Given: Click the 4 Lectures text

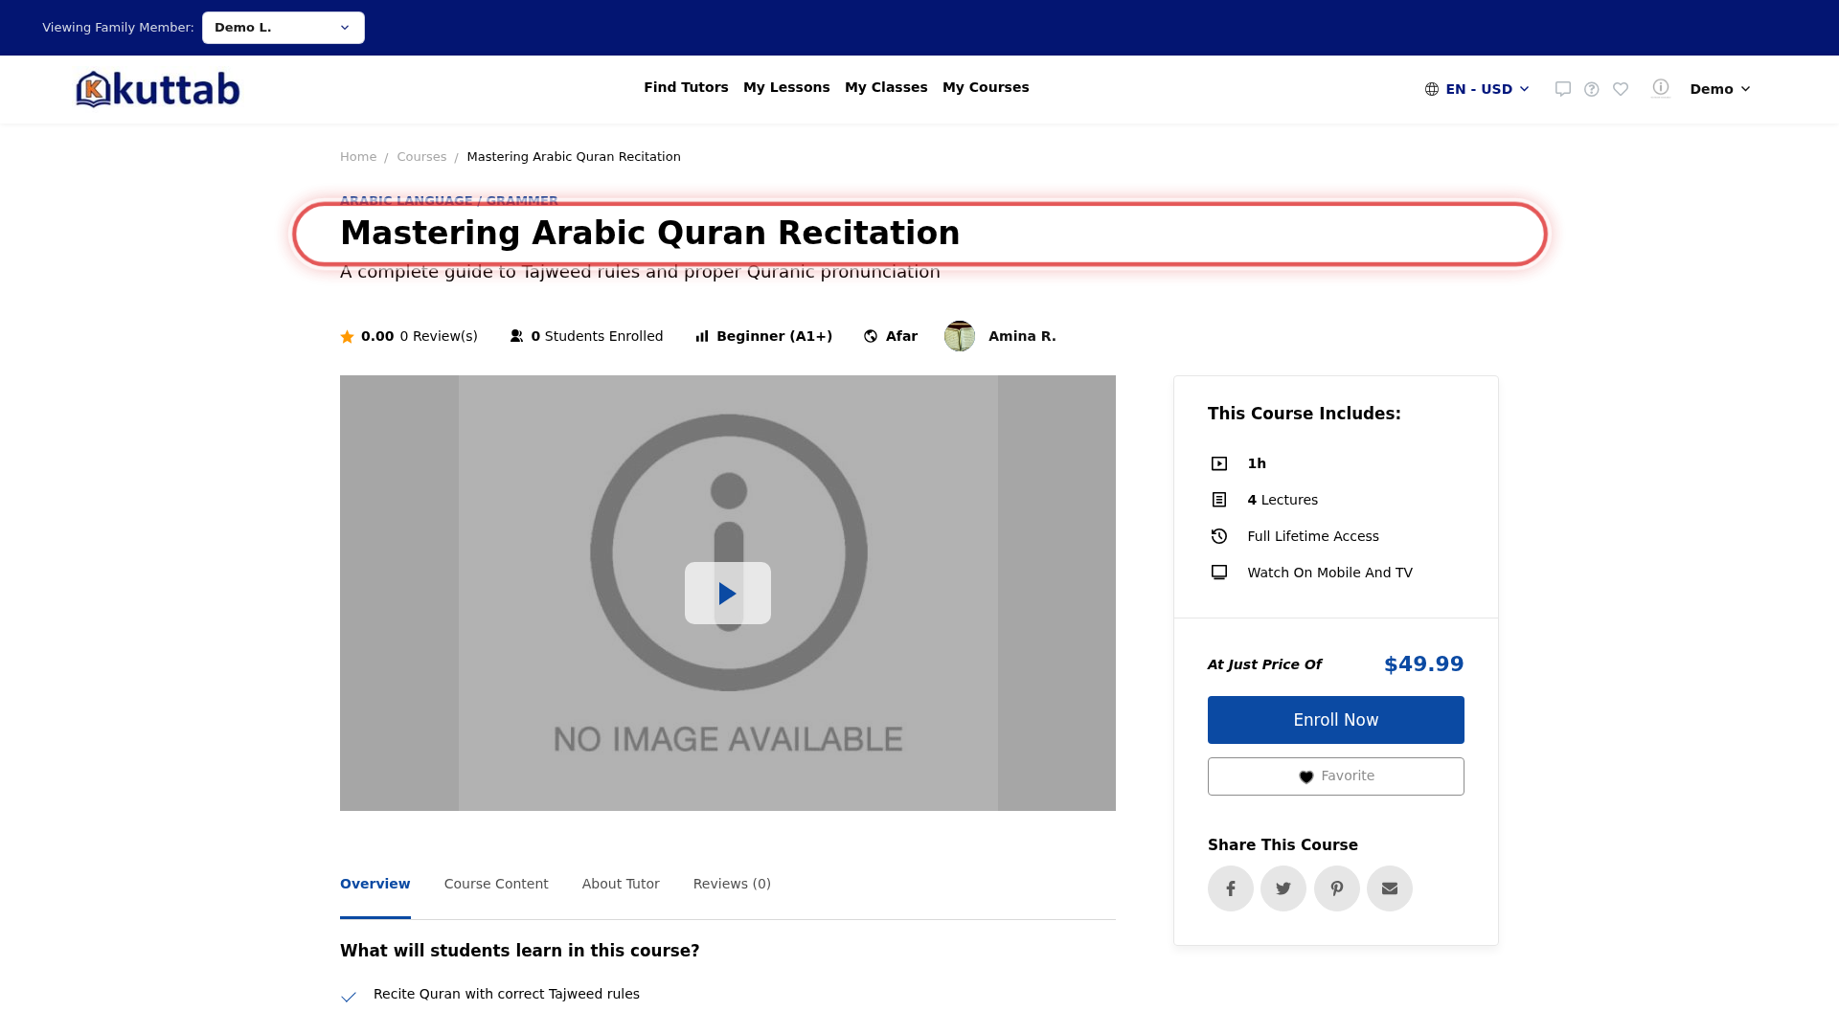Looking at the screenshot, I should coord(1283,500).
